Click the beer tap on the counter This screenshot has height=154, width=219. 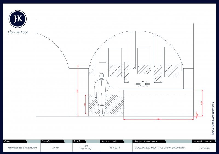click(x=142, y=85)
